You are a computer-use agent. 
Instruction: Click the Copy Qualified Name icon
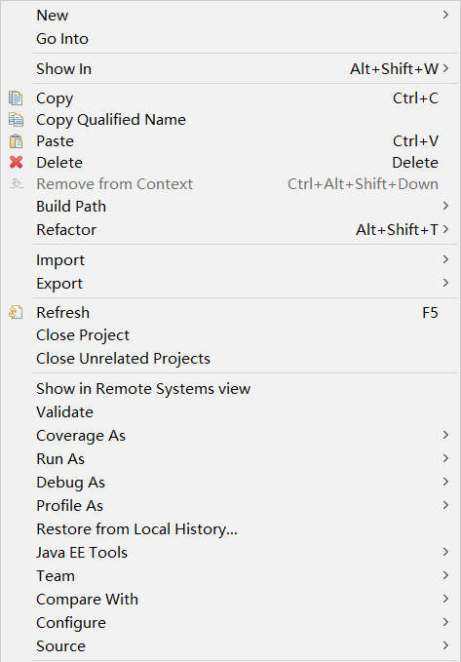pos(16,120)
